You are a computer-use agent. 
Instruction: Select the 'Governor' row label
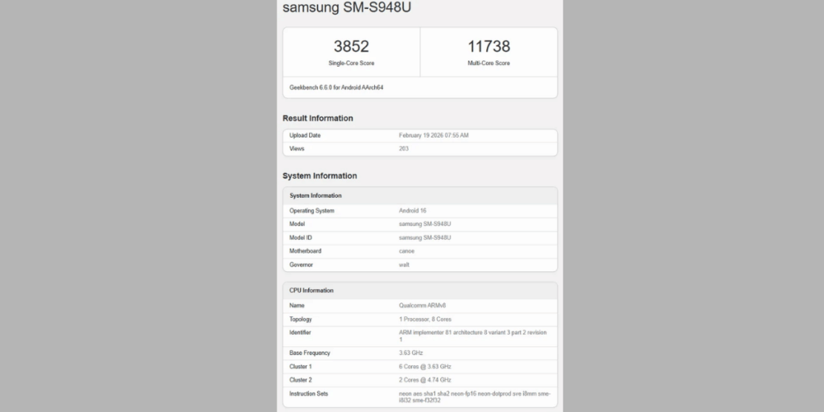click(x=301, y=265)
